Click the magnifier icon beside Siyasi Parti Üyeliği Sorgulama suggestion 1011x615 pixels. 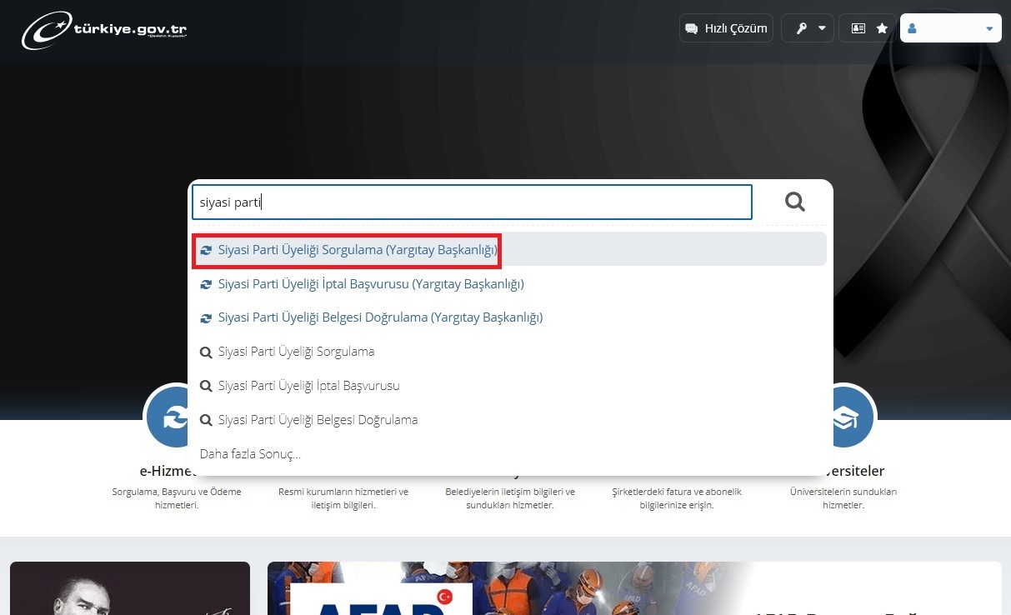pyautogui.click(x=206, y=352)
